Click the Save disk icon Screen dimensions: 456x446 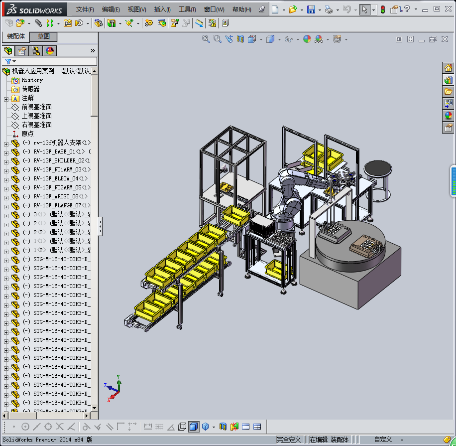click(x=311, y=9)
